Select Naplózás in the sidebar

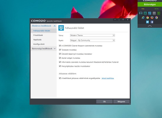click(44, 40)
